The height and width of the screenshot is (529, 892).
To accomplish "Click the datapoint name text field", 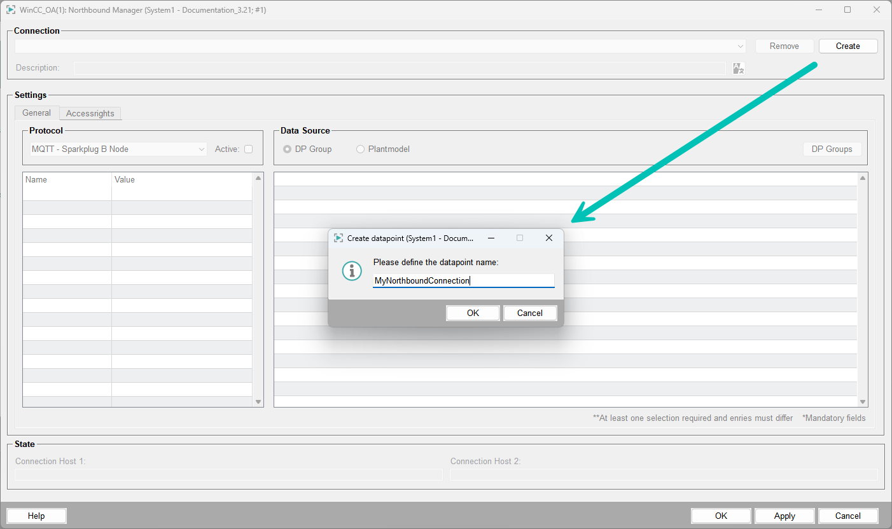I will (463, 280).
